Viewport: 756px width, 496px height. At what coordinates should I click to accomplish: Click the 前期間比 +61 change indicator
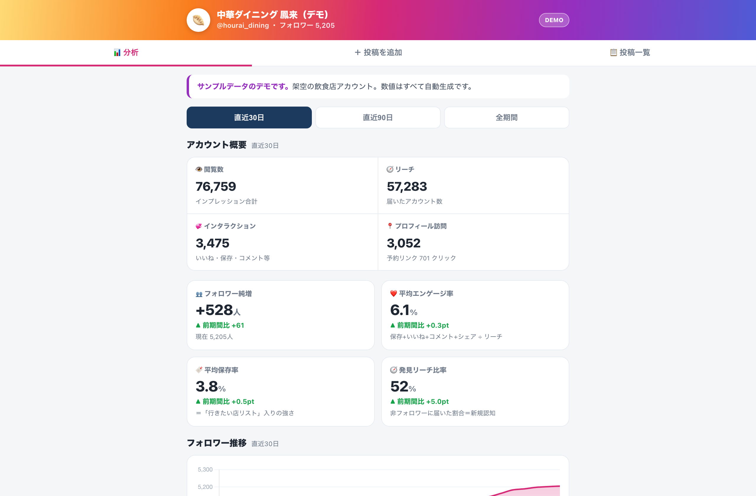coord(220,325)
